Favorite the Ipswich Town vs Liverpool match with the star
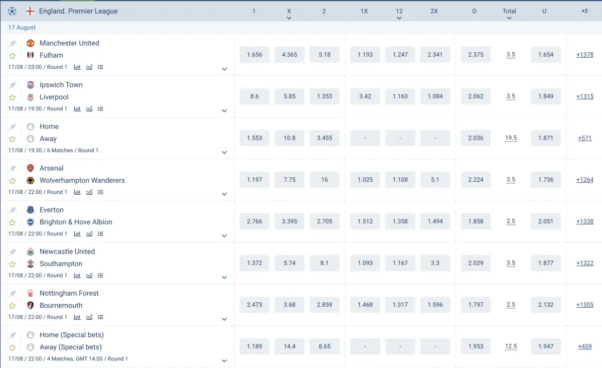602x368 pixels. pos(13,97)
